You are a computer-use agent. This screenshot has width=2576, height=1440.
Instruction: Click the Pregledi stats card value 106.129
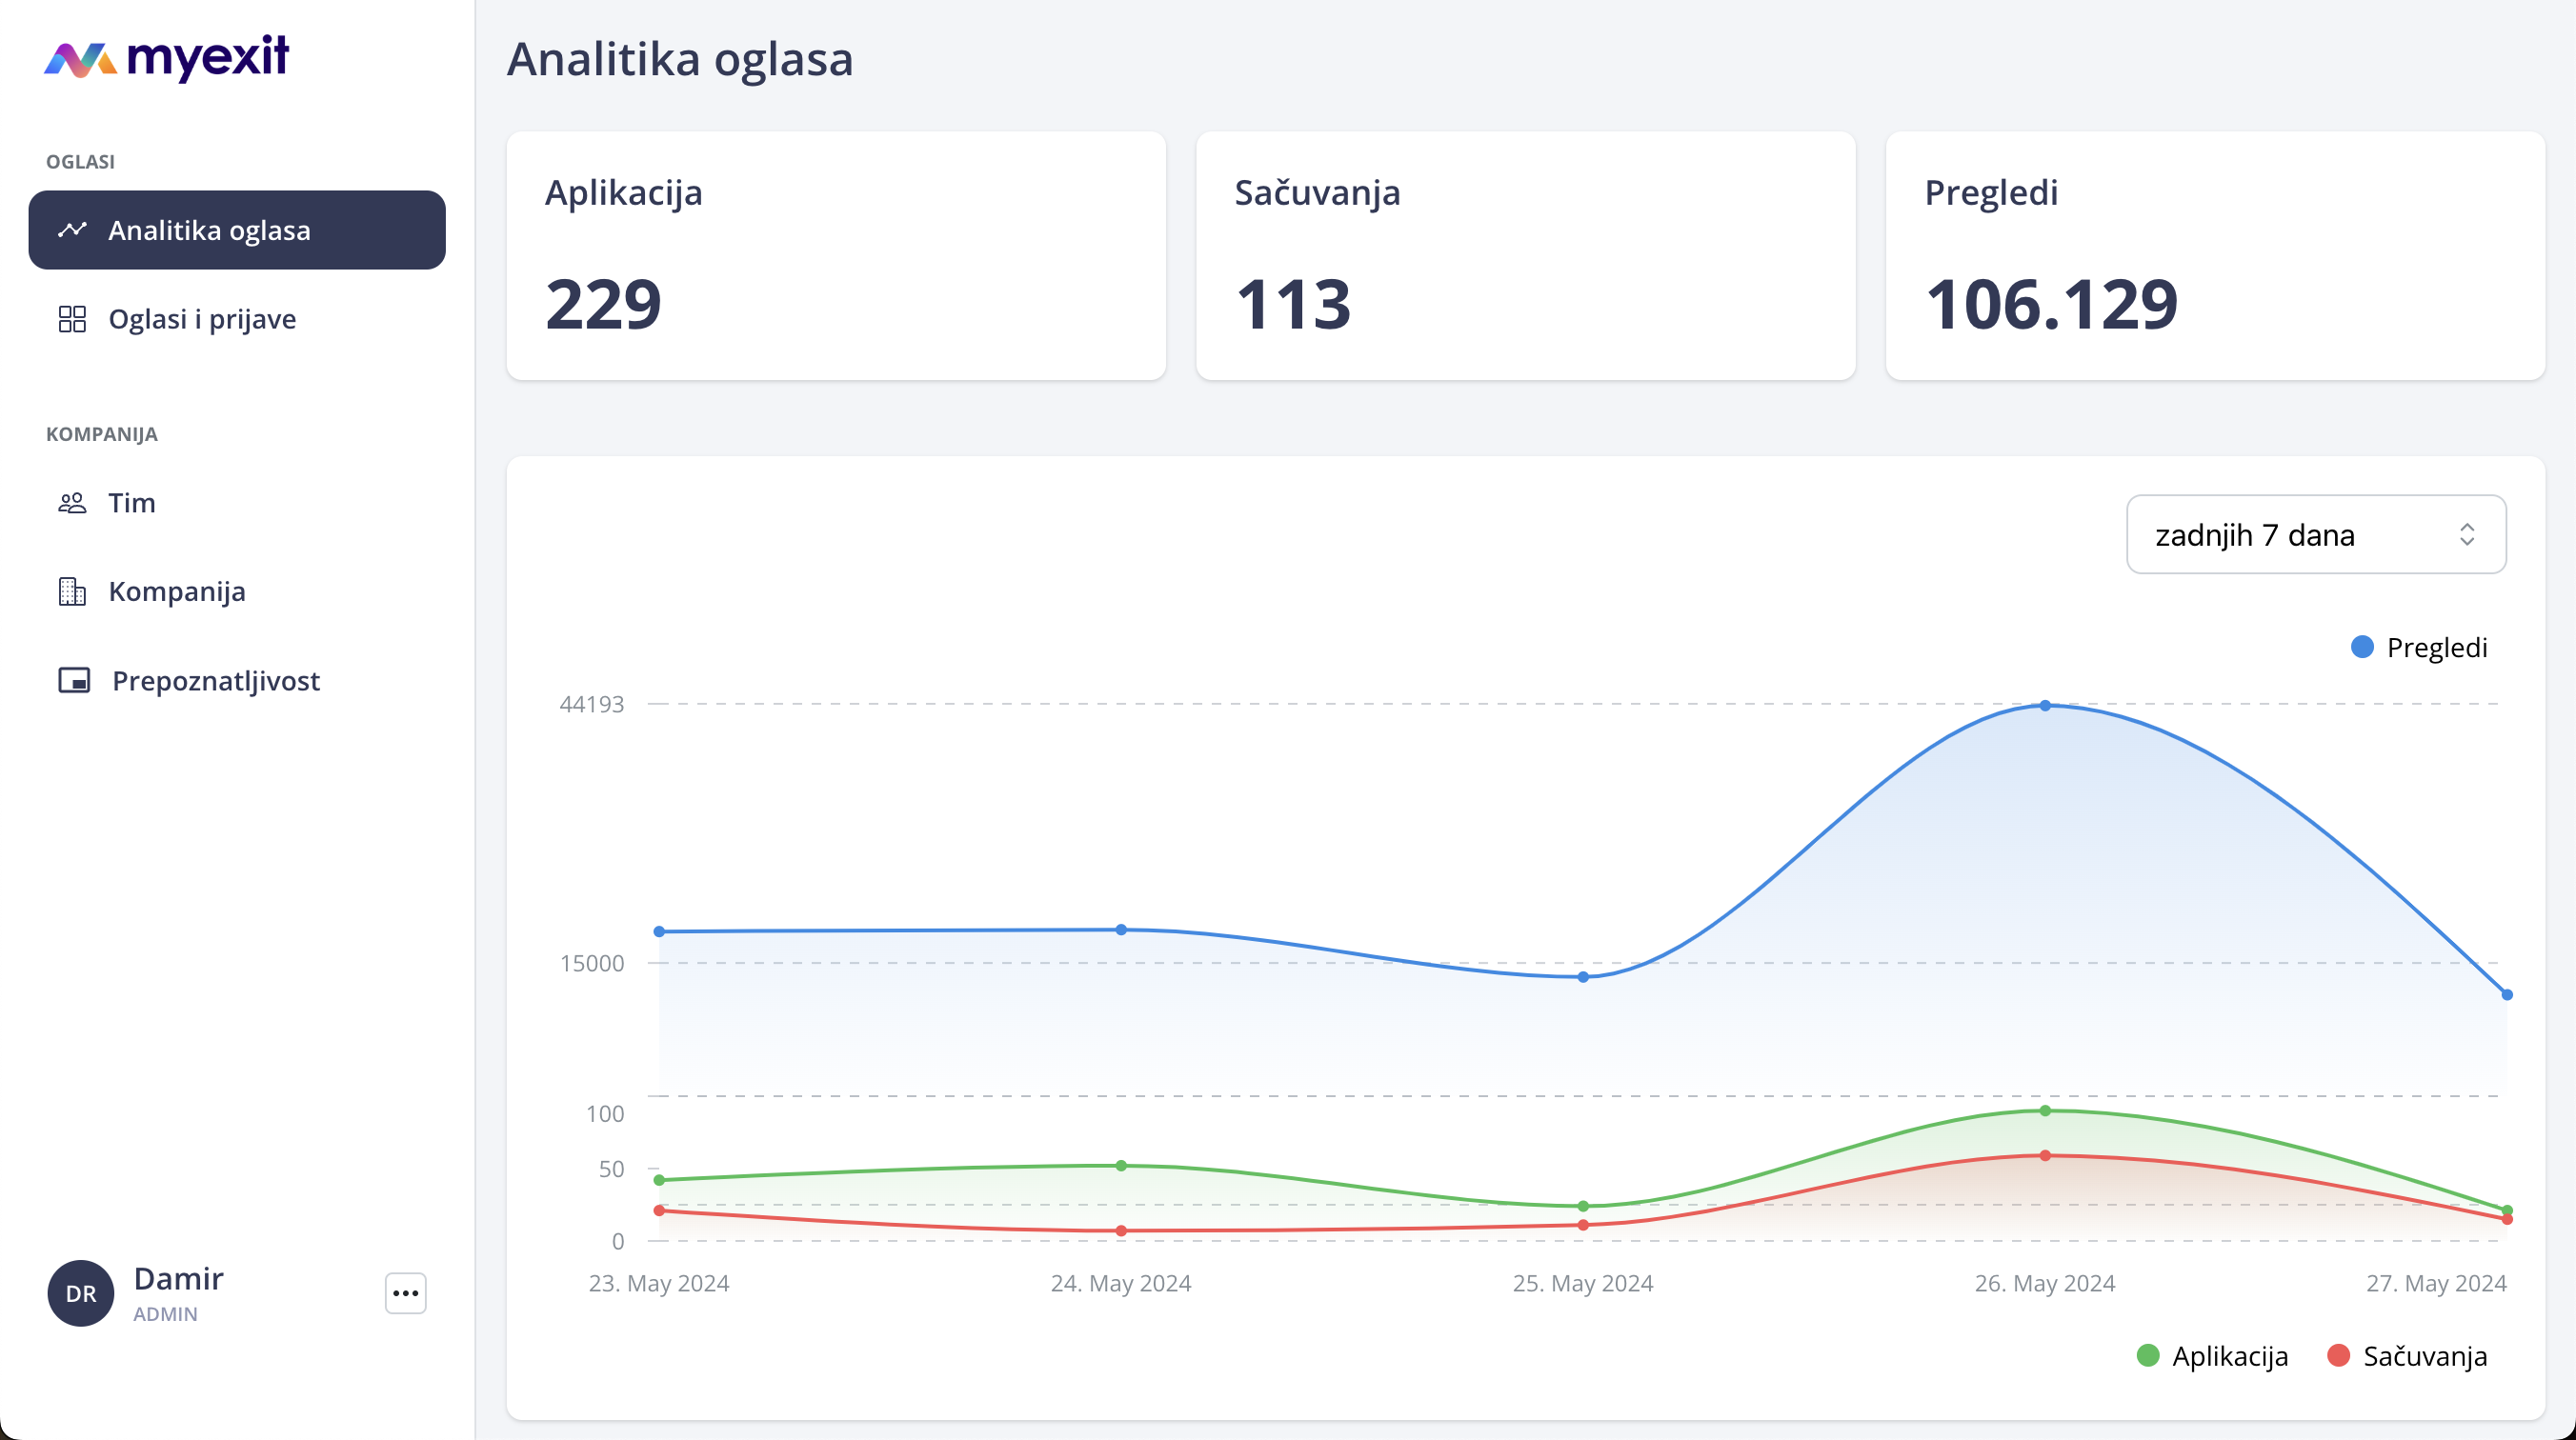2051,304
